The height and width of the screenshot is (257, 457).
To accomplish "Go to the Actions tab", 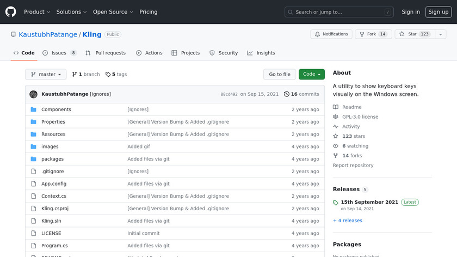I will coord(149,53).
